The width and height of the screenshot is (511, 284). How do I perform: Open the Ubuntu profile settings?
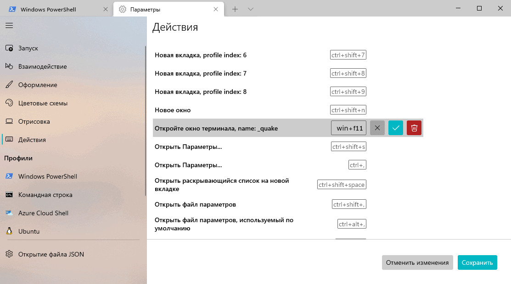[73, 231]
